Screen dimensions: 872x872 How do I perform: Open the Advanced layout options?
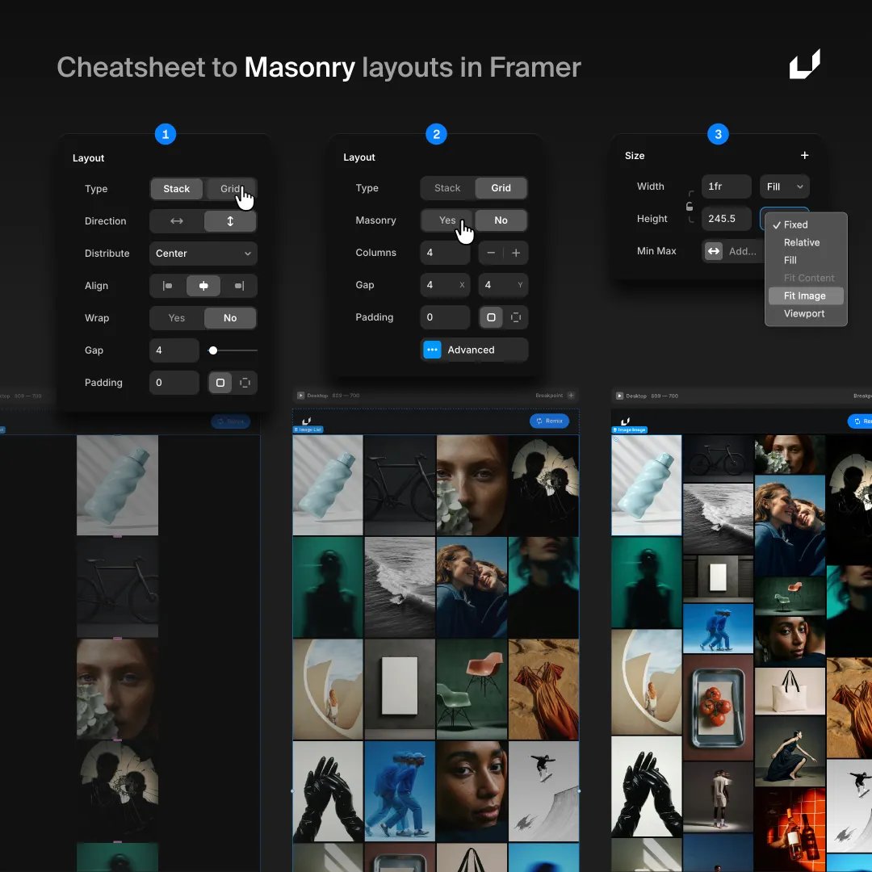(x=475, y=350)
